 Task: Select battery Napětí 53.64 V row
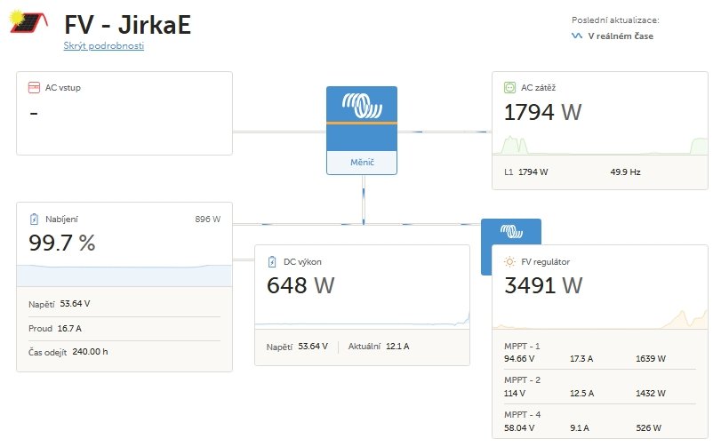tap(124, 304)
